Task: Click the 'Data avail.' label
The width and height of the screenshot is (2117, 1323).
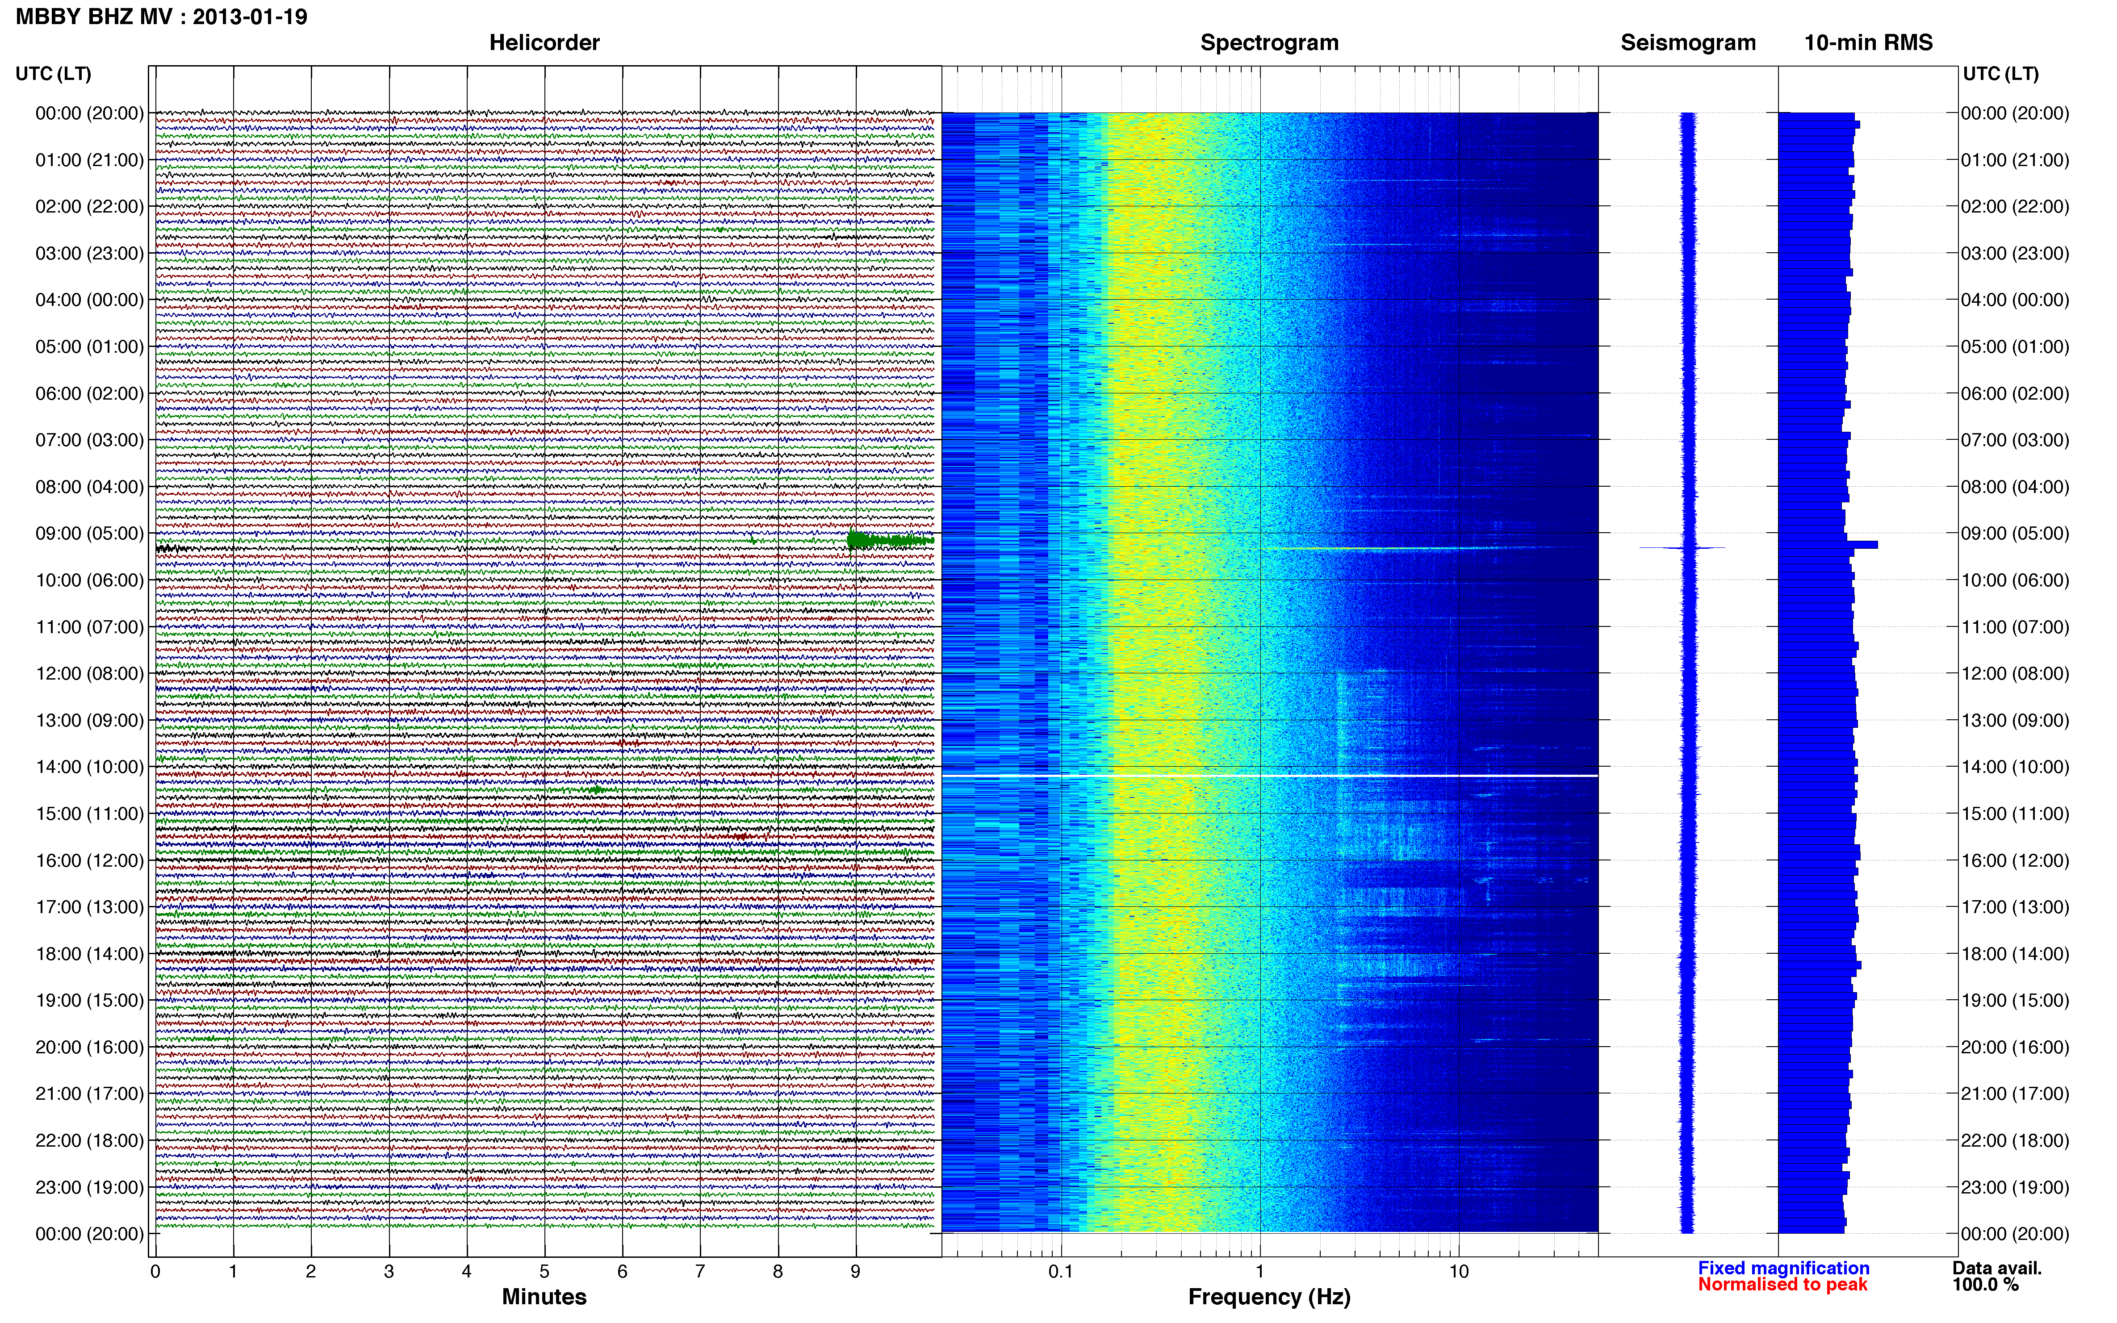Action: coord(1997,1268)
